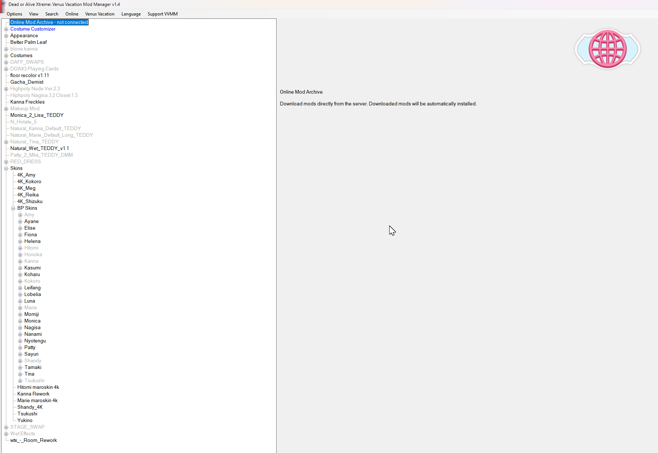Image resolution: width=658 pixels, height=453 pixels.
Task: Collapse the BP Skins folder
Action: (13, 208)
